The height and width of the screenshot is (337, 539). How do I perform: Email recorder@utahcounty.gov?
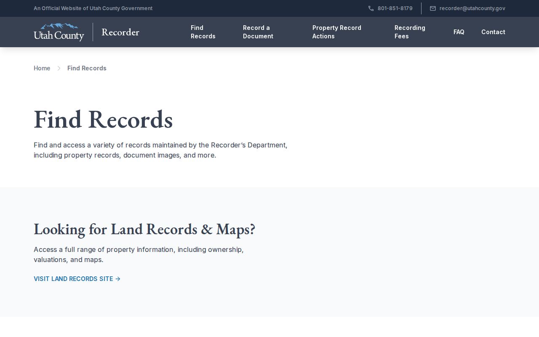pos(472,8)
